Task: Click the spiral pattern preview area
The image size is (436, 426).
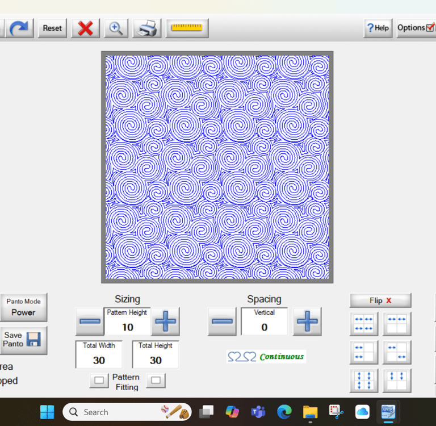Action: coord(217,167)
